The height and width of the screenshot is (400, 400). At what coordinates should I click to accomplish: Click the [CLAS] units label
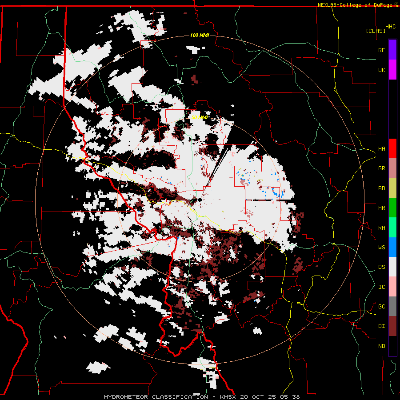tap(376, 31)
